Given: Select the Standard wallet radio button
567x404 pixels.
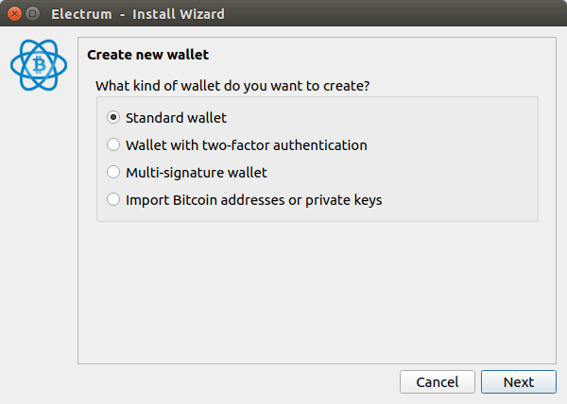Looking at the screenshot, I should [113, 118].
